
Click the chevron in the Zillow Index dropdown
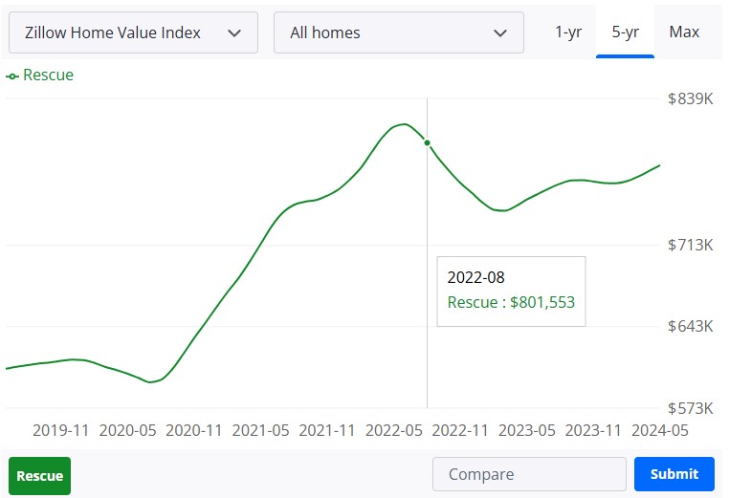click(x=234, y=33)
